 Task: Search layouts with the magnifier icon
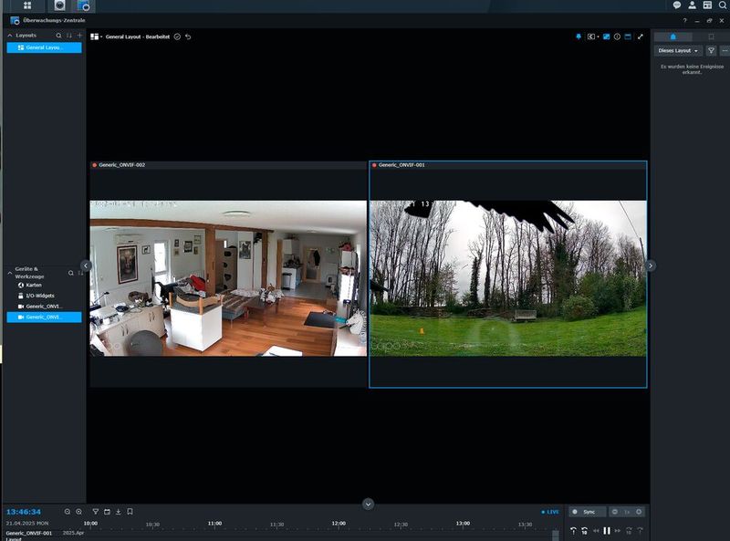pos(58,36)
